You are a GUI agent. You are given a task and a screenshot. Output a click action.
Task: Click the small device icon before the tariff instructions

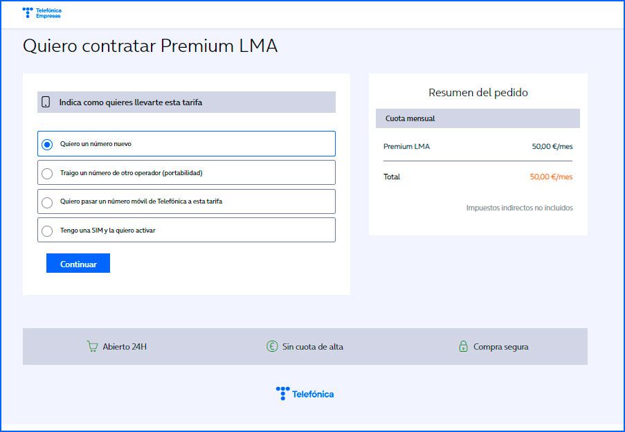point(46,101)
